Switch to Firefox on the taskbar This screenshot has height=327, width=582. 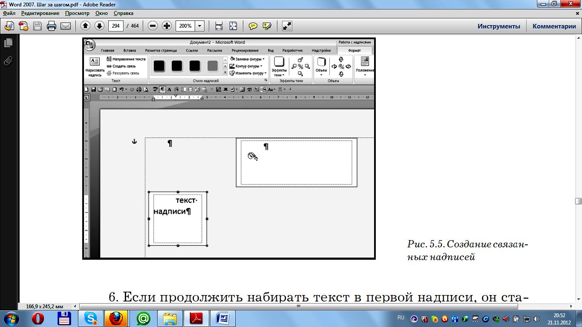pyautogui.click(x=116, y=318)
